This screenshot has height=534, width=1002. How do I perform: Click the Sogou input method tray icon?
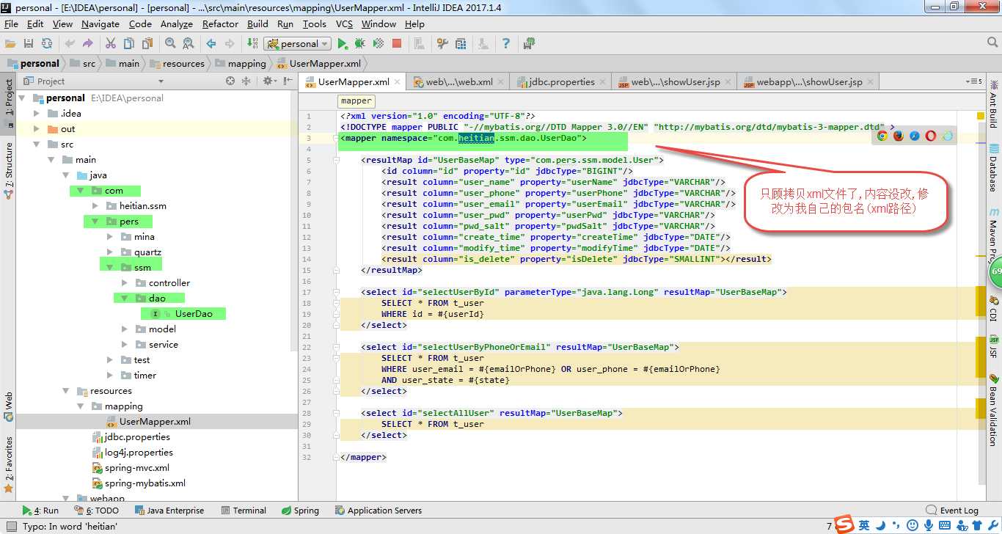pos(845,524)
